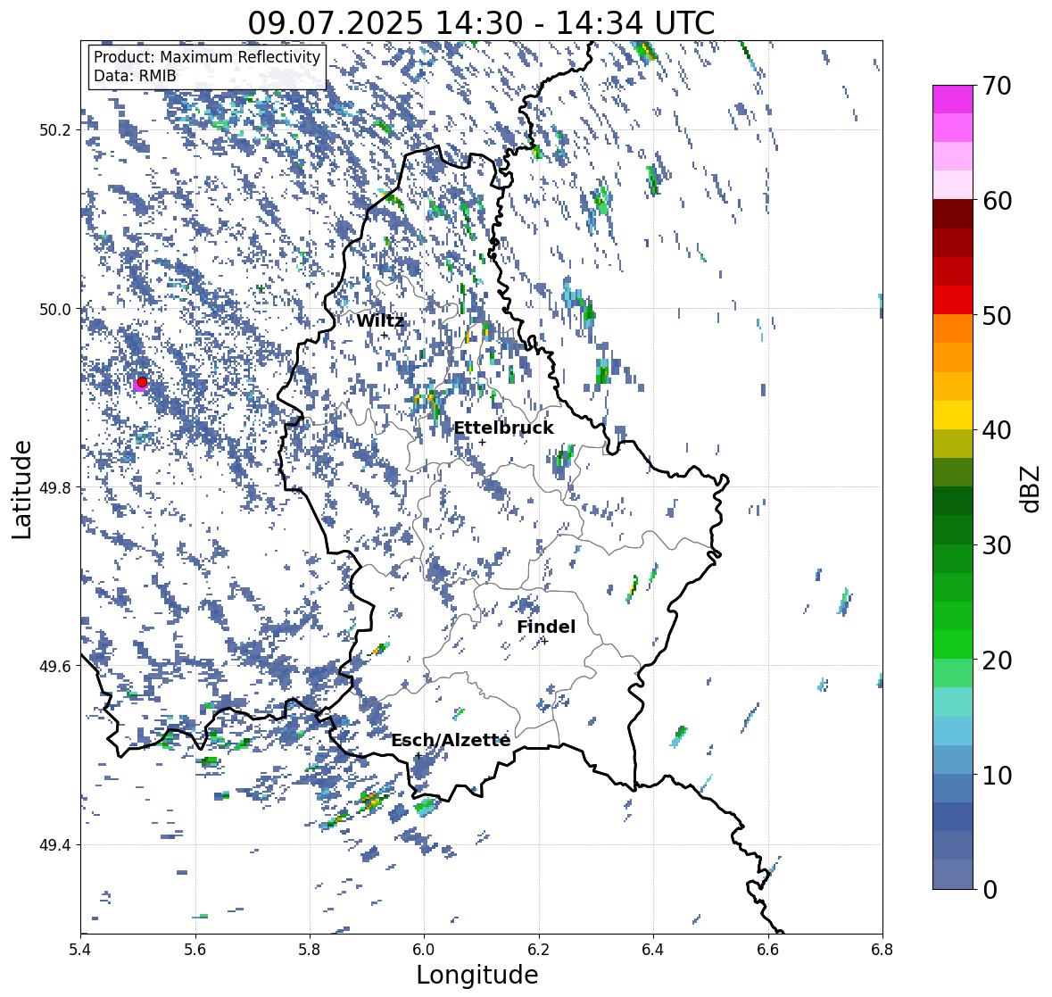Image resolution: width=1052 pixels, height=997 pixels.
Task: Click the longitude tick label 5.4
Action: click(80, 949)
